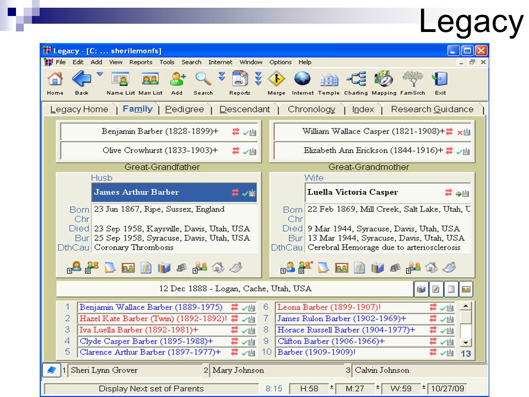The width and height of the screenshot is (529, 397).
Task: Switch to the Pedigree tab
Action: coord(185,109)
